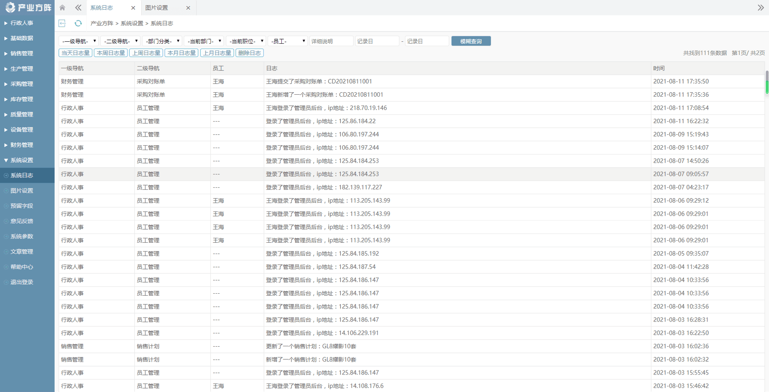This screenshot has height=392, width=769.
Task: Close the 图片设置 tab
Action: click(x=188, y=8)
